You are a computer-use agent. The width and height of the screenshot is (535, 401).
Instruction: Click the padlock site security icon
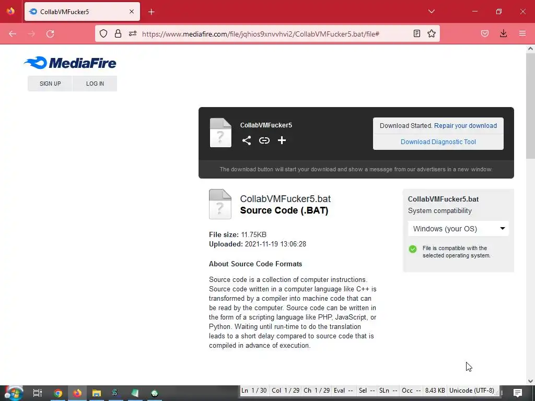click(118, 33)
